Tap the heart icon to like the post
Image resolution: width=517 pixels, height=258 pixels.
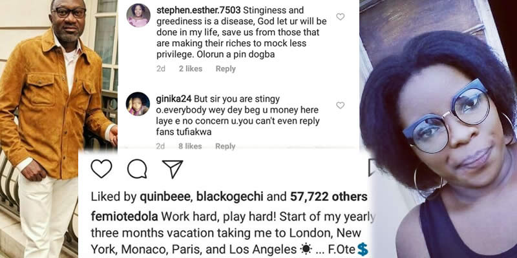click(101, 169)
